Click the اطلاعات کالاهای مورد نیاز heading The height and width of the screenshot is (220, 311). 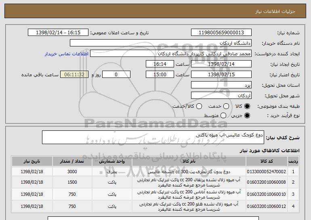click(269, 151)
